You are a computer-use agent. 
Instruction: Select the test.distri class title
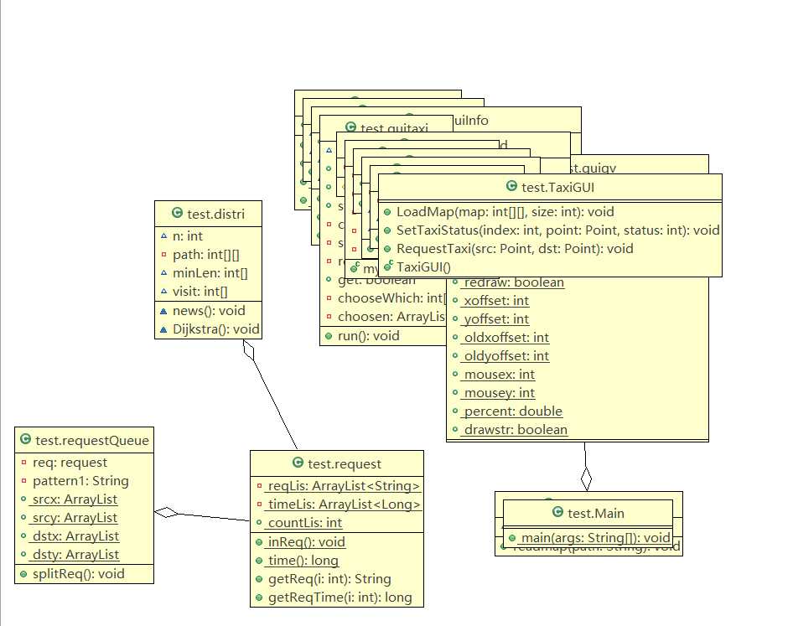215,214
